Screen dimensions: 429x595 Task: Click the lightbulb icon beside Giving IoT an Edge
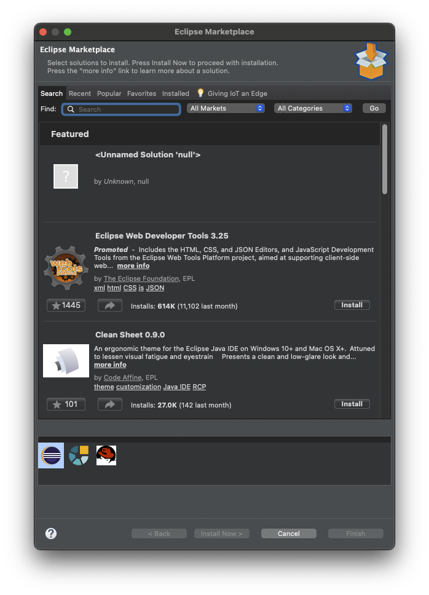[x=200, y=93]
